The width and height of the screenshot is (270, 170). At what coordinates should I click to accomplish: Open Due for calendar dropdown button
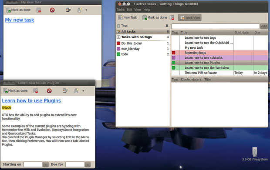88,164
